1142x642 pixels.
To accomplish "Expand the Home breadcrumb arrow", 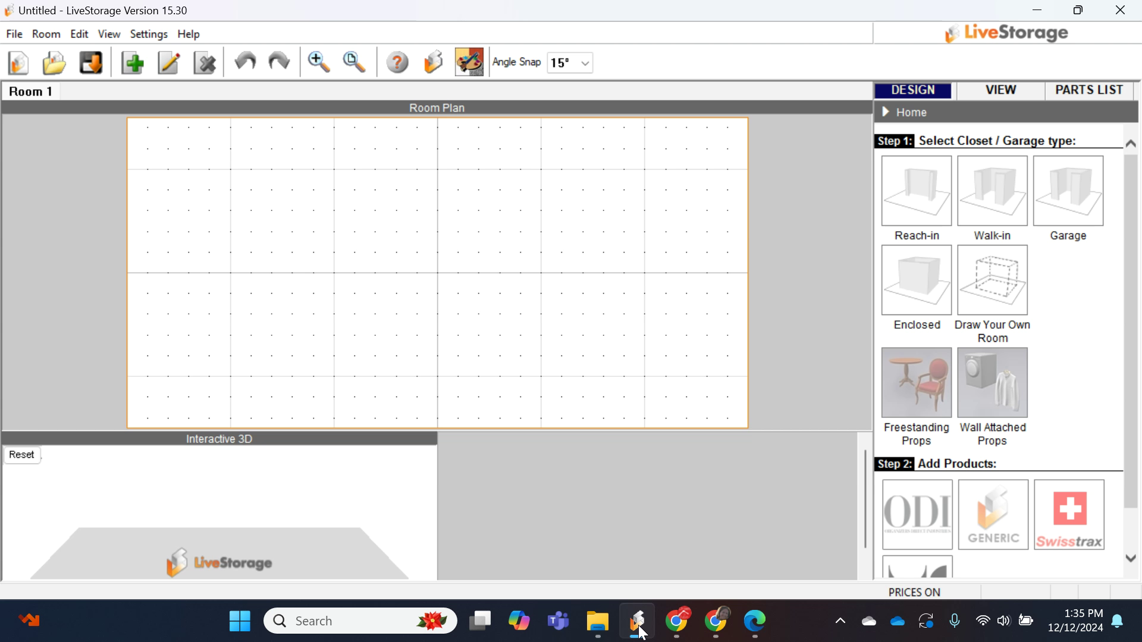I will (886, 112).
